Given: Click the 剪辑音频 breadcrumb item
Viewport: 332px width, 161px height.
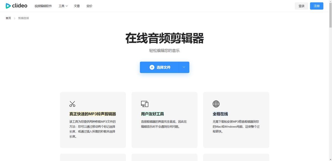Looking at the screenshot, I should pos(24,18).
